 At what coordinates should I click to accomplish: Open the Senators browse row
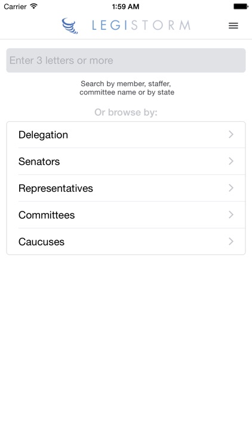tap(126, 161)
